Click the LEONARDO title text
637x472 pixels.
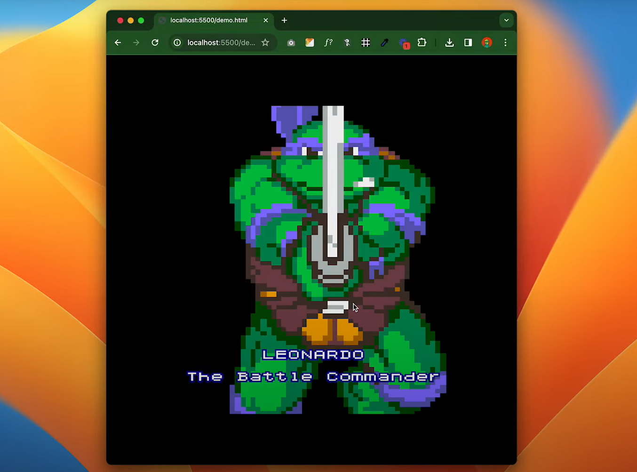pos(313,355)
